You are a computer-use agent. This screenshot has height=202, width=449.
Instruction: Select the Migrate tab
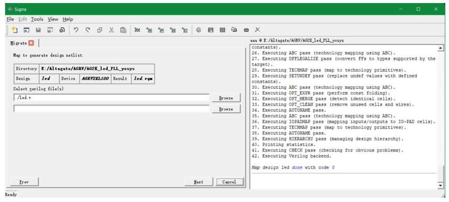click(x=18, y=43)
